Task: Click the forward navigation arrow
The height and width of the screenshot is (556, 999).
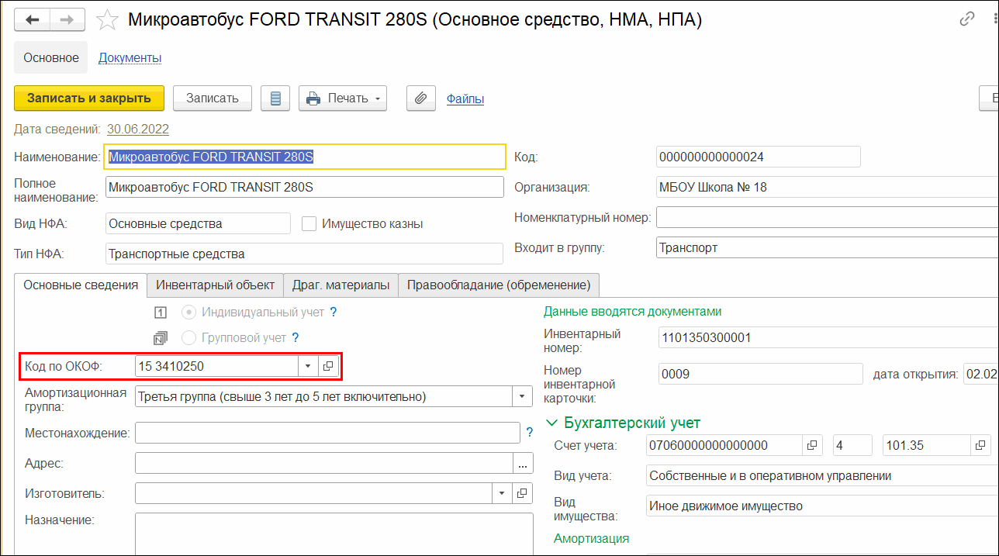Action: pos(67,19)
